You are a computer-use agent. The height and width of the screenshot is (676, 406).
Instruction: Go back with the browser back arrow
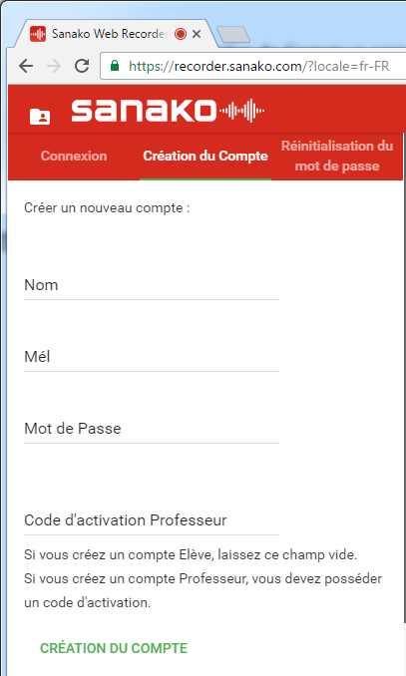[x=26, y=66]
